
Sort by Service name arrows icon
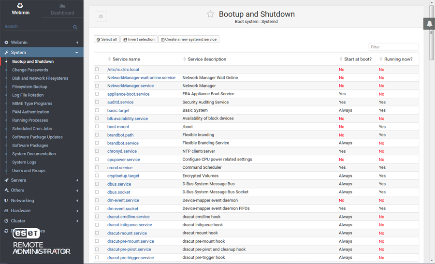[109, 59]
